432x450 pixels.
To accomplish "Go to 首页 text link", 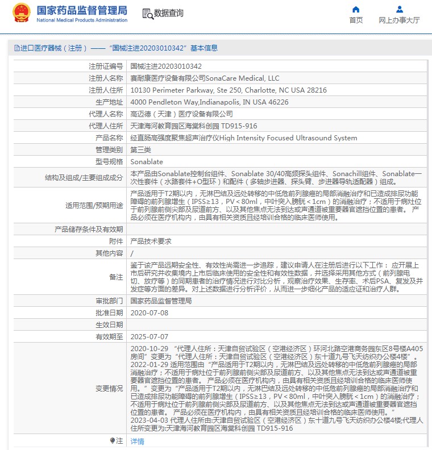I will click(x=356, y=20).
